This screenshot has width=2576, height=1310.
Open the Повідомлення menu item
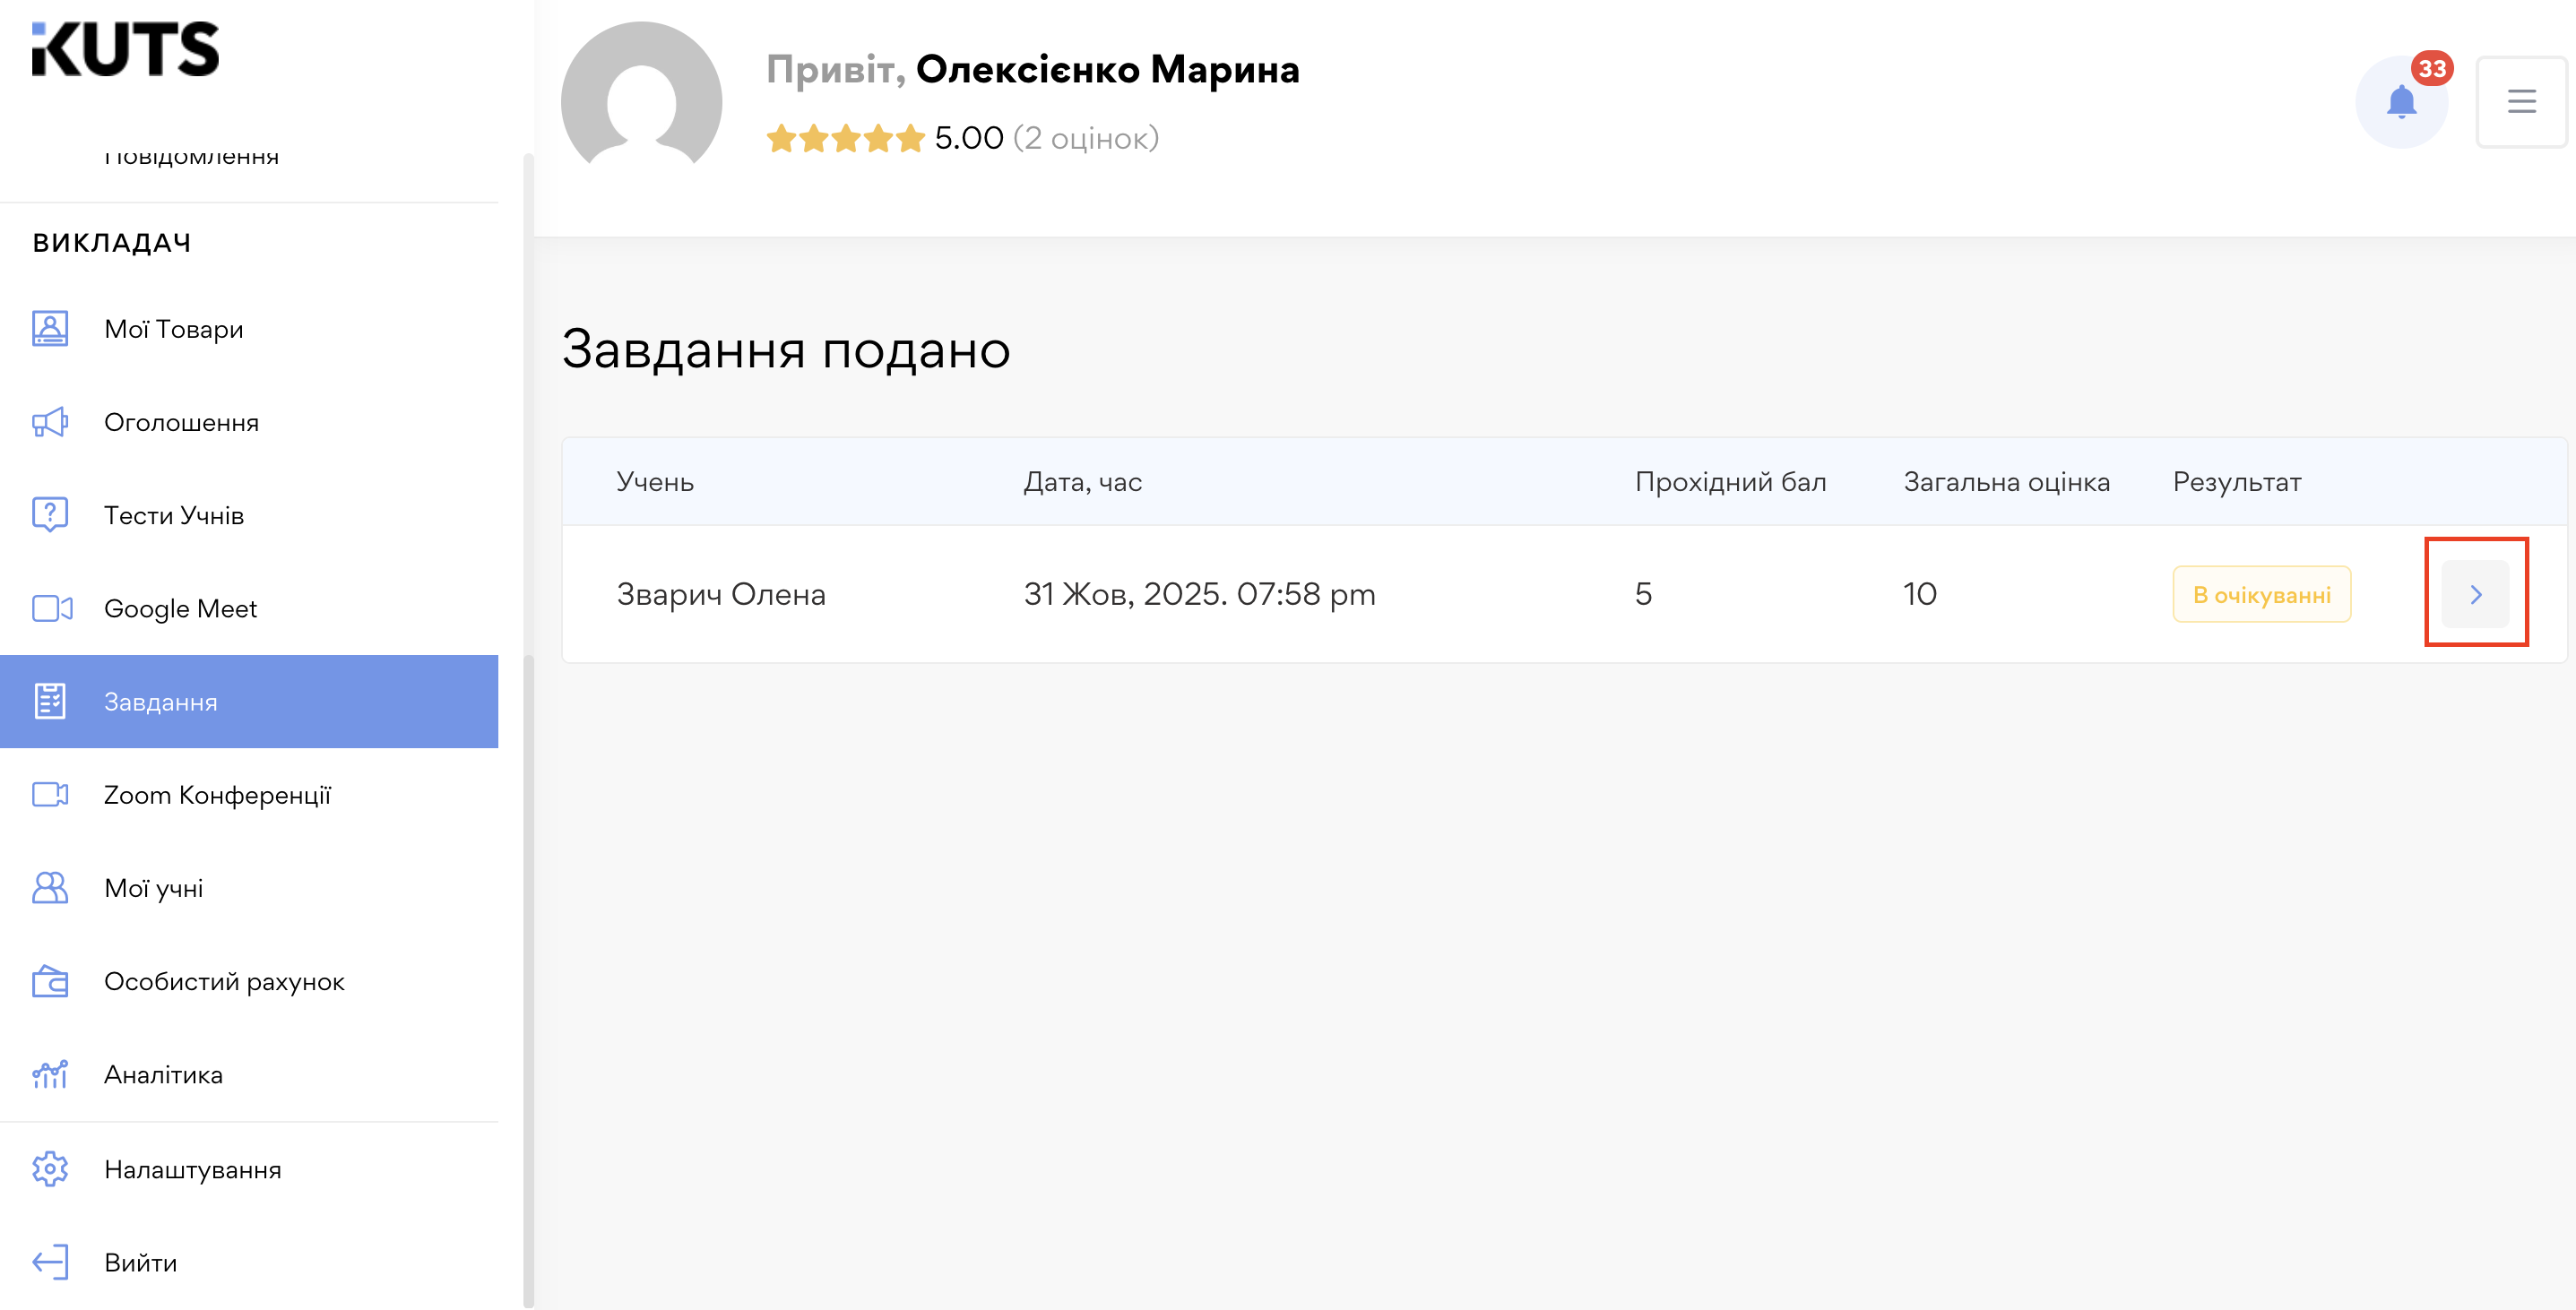[190, 155]
